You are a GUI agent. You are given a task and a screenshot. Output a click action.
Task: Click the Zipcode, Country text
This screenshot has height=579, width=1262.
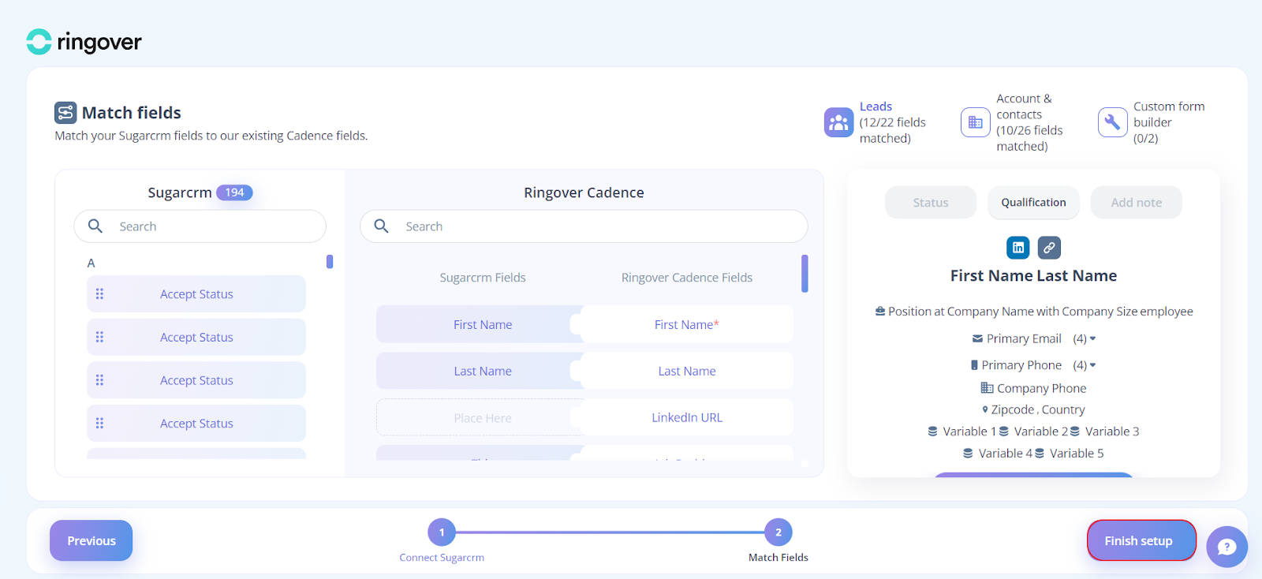[1038, 409]
